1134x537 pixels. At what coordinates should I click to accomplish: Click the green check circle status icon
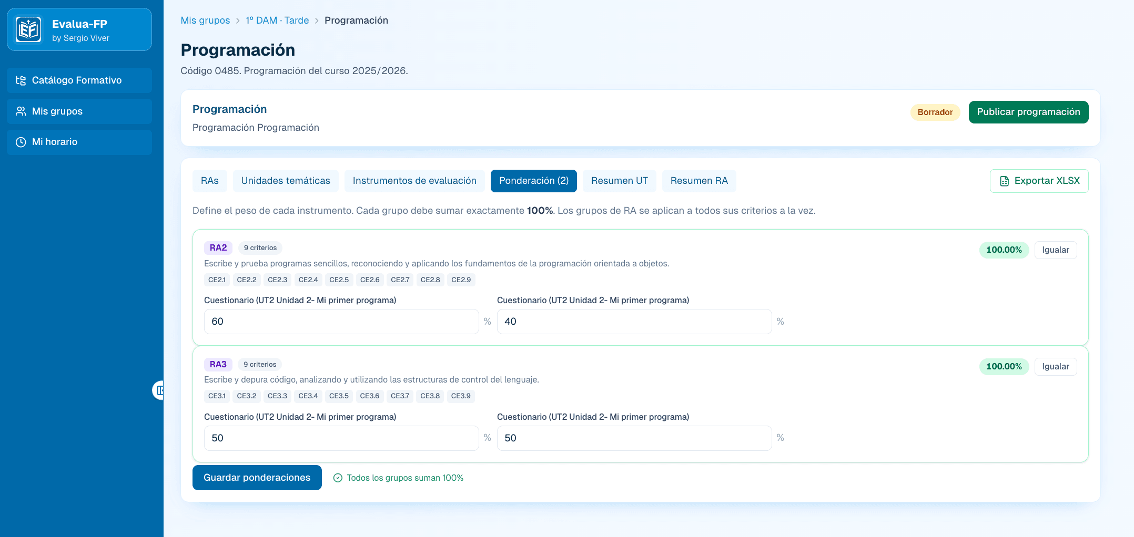coord(338,478)
